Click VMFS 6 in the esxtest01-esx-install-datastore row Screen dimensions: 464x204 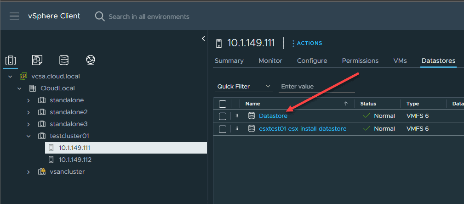[x=418, y=128]
